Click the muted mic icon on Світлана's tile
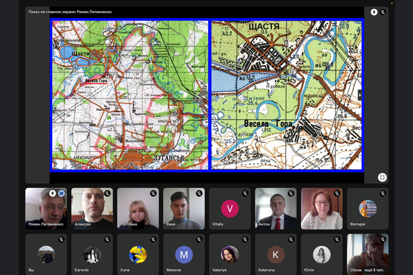 pos(153,193)
